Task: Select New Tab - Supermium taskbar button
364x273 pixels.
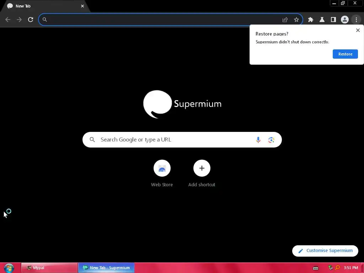Action: (x=106, y=268)
